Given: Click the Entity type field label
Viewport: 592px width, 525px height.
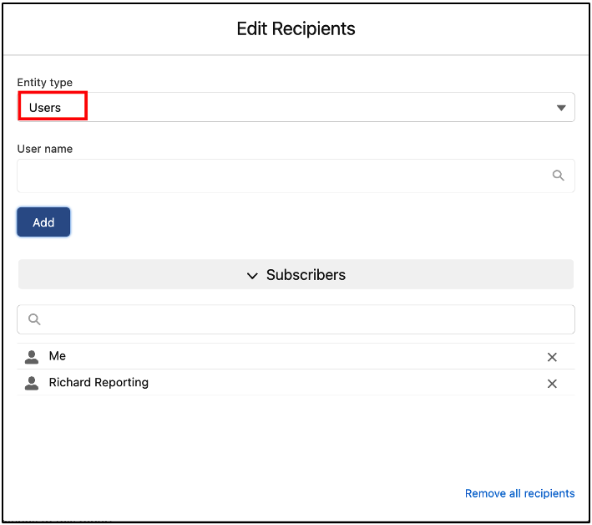Looking at the screenshot, I should (45, 83).
